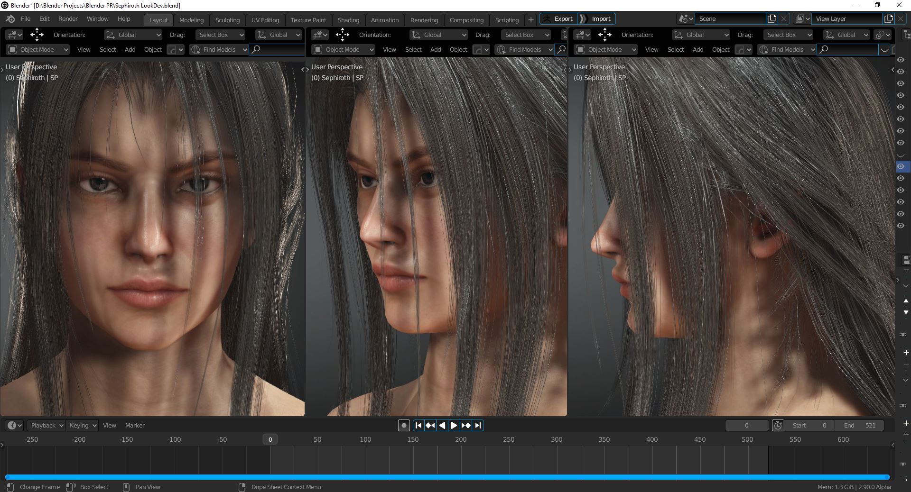Play the animation in reverse
Viewport: 911px width, 492px height.
442,425
